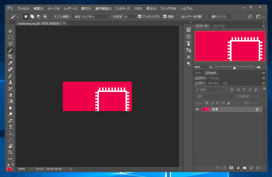Open the layer blend mode 通常 dropdown
272x177 pixels.
(x=215, y=96)
